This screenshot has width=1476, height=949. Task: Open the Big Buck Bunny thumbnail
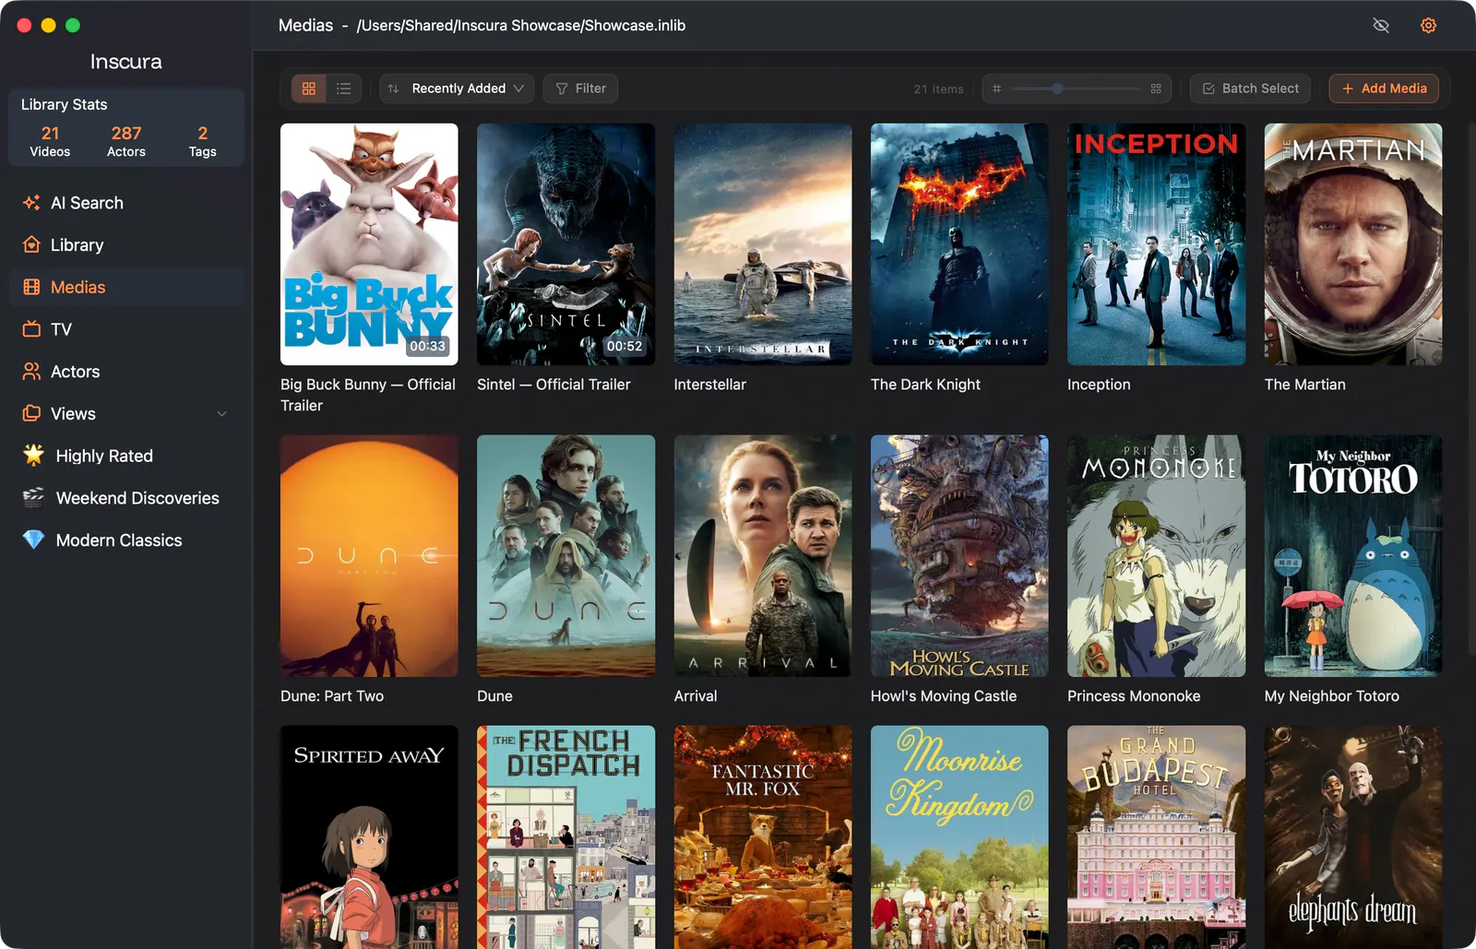tap(369, 244)
